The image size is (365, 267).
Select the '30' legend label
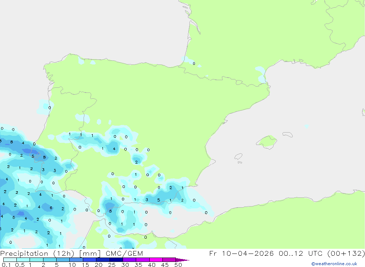(x=125, y=265)
